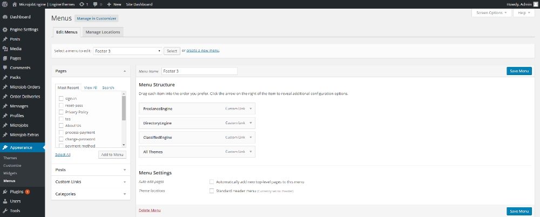
Task: Expand the FreelanceEngine menu item arrow
Action: 251,109
